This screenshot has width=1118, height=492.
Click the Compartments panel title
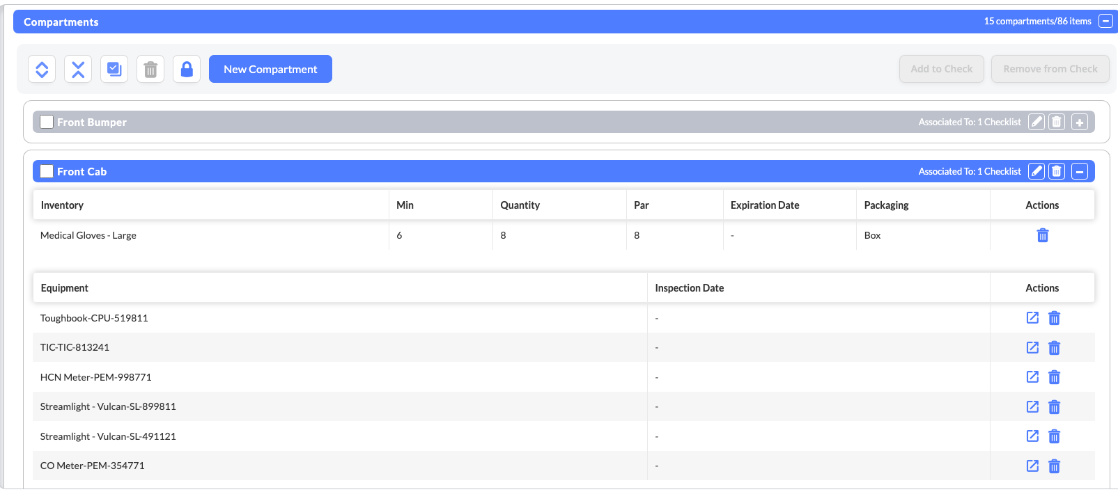point(61,22)
